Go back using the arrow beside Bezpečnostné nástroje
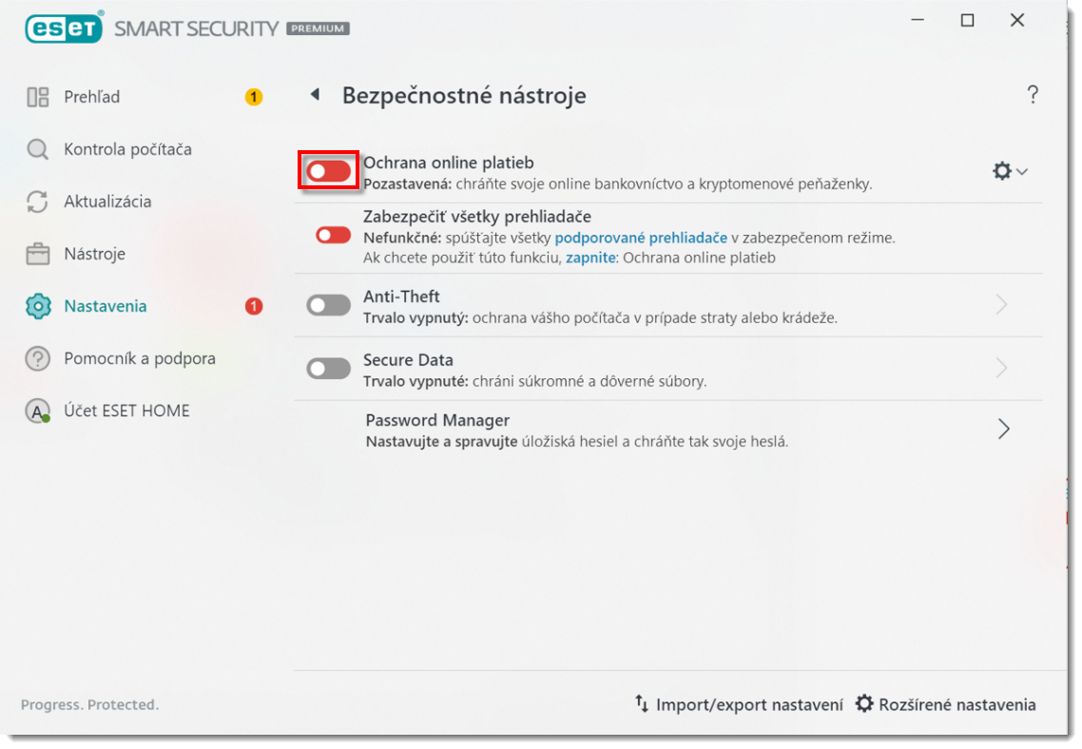The width and height of the screenshot is (1082, 749). tap(315, 95)
